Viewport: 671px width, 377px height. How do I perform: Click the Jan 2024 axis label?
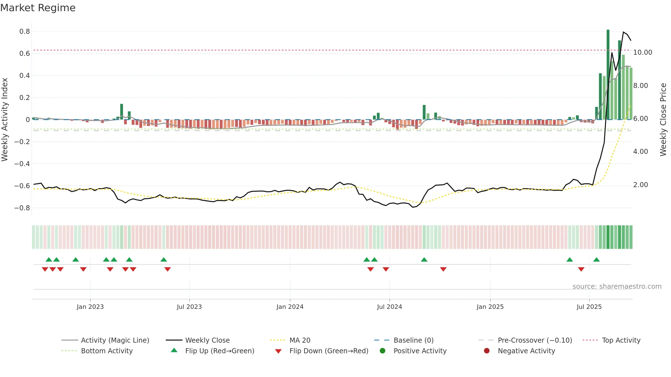click(x=290, y=307)
